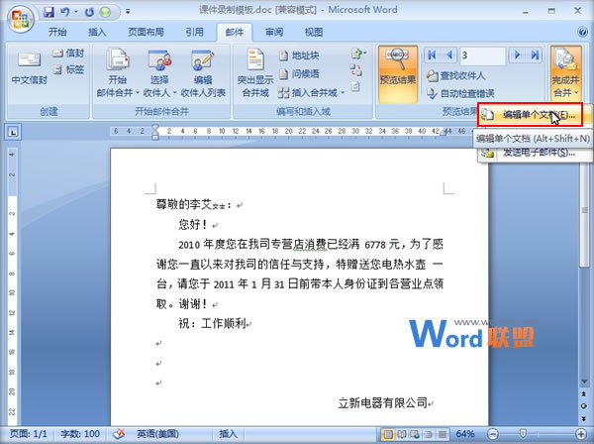Click the vertical scrollbar thumb
The image size is (594, 444).
[584, 210]
